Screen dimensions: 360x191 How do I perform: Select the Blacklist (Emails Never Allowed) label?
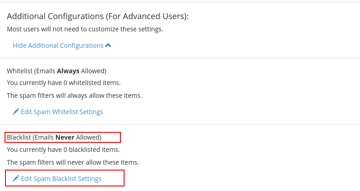tap(54, 137)
